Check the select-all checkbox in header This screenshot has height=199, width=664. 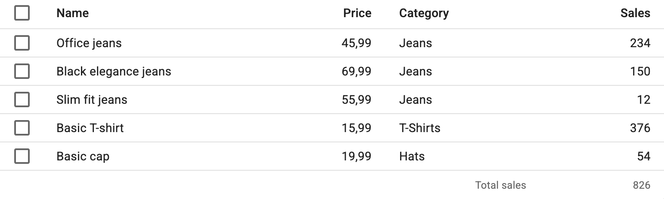click(x=22, y=13)
